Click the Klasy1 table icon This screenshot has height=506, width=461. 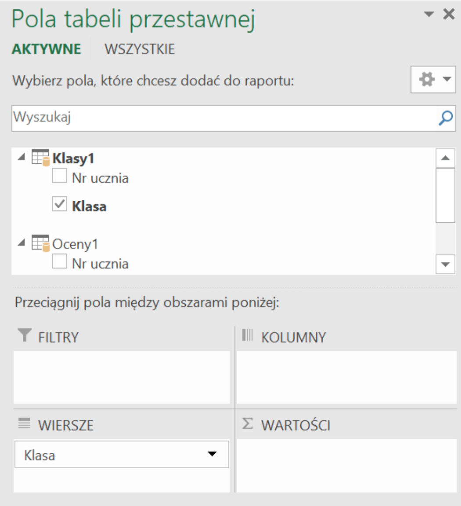(41, 159)
